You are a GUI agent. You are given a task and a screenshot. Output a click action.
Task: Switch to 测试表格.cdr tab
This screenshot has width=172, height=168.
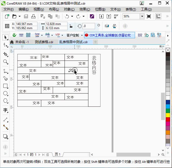(x=44, y=42)
